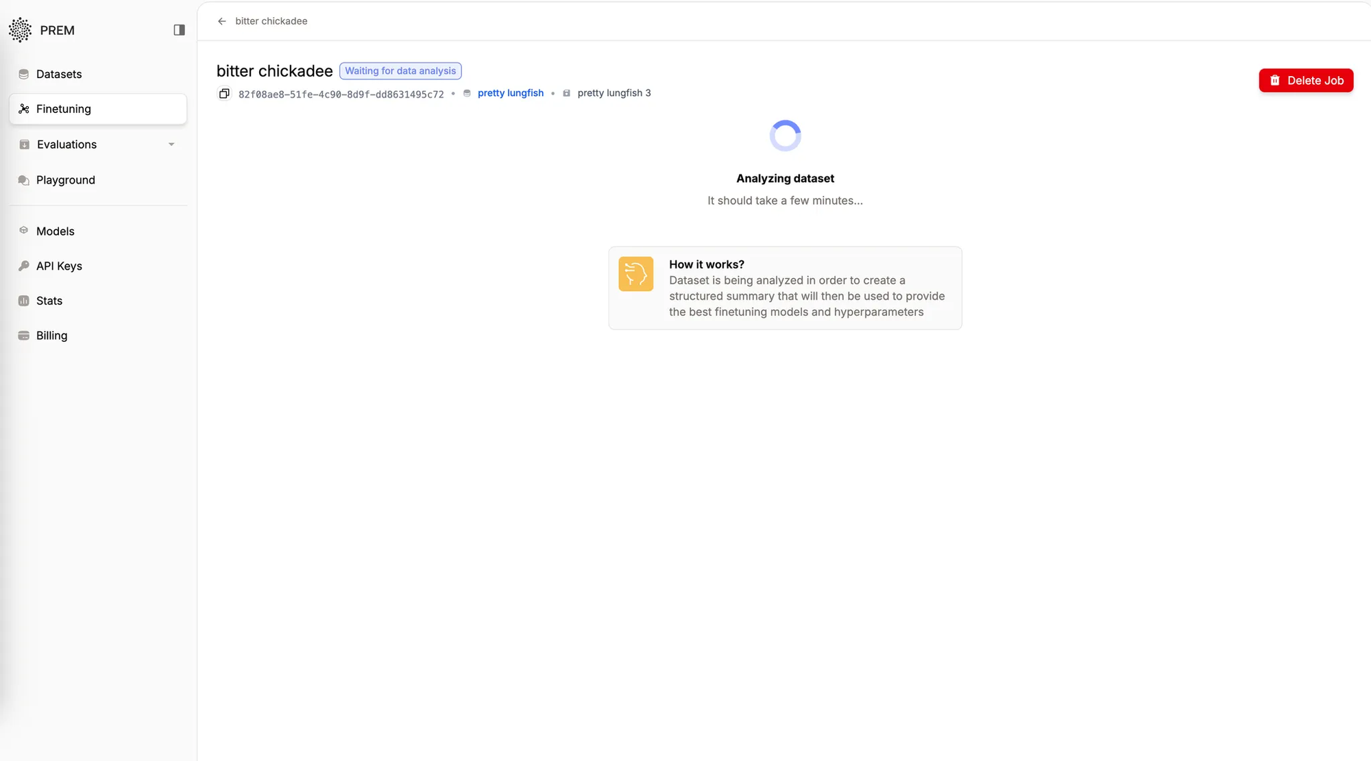This screenshot has height=761, width=1371.
Task: Click the pretty lungfish 3 snapshot label
Action: click(x=614, y=93)
